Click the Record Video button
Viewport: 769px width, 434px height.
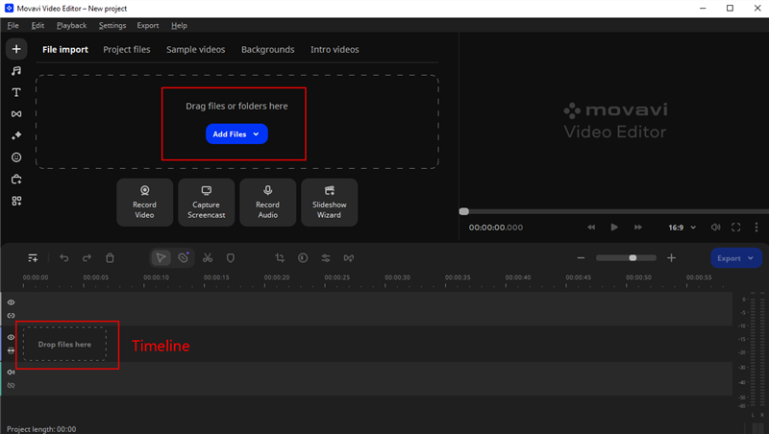pyautogui.click(x=145, y=203)
